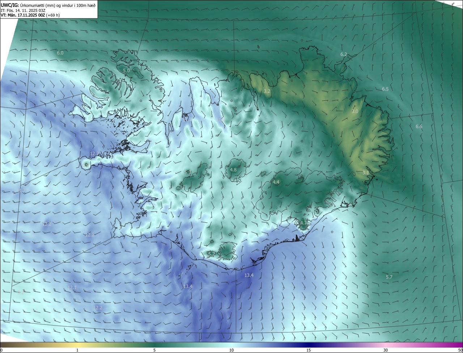The height and width of the screenshot is (353, 463).
Task: Select the 6.6 value label
Action: click(419, 126)
